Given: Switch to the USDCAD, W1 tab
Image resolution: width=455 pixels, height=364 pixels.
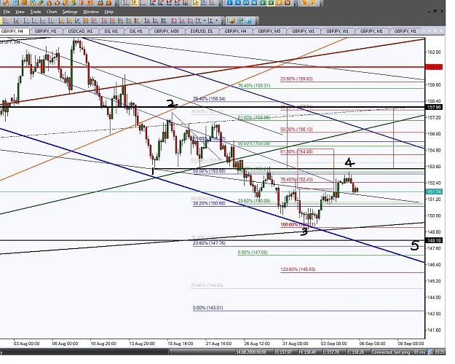Looking at the screenshot, I should [80, 31].
